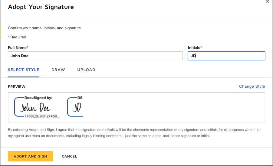Click the Full Name input field
Viewport: 273px width, 166px height.
point(95,56)
